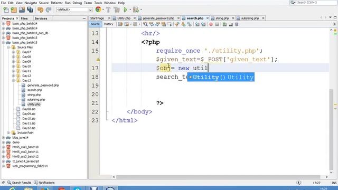Select Utility() autocomplete suggestion
The height and width of the screenshot is (190, 338).
pos(221,77)
